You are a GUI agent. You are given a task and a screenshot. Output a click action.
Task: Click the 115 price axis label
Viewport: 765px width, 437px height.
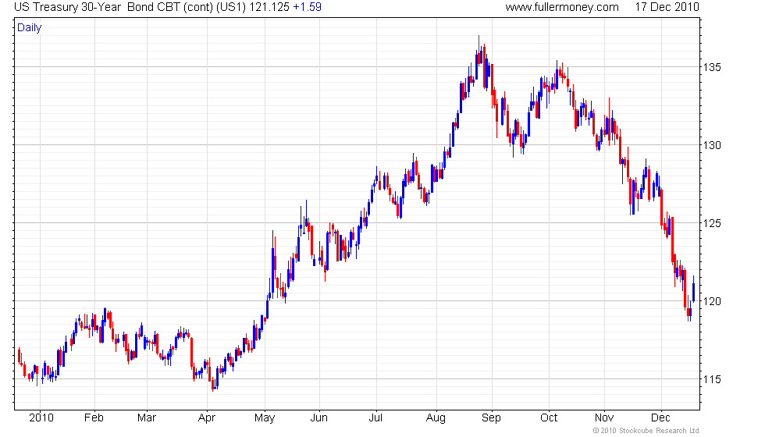[712, 379]
